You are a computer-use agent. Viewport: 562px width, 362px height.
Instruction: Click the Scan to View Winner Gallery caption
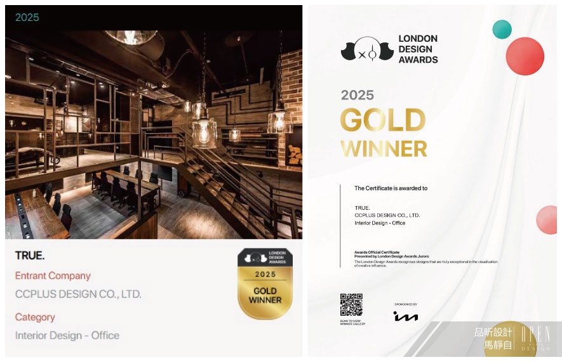click(x=352, y=323)
